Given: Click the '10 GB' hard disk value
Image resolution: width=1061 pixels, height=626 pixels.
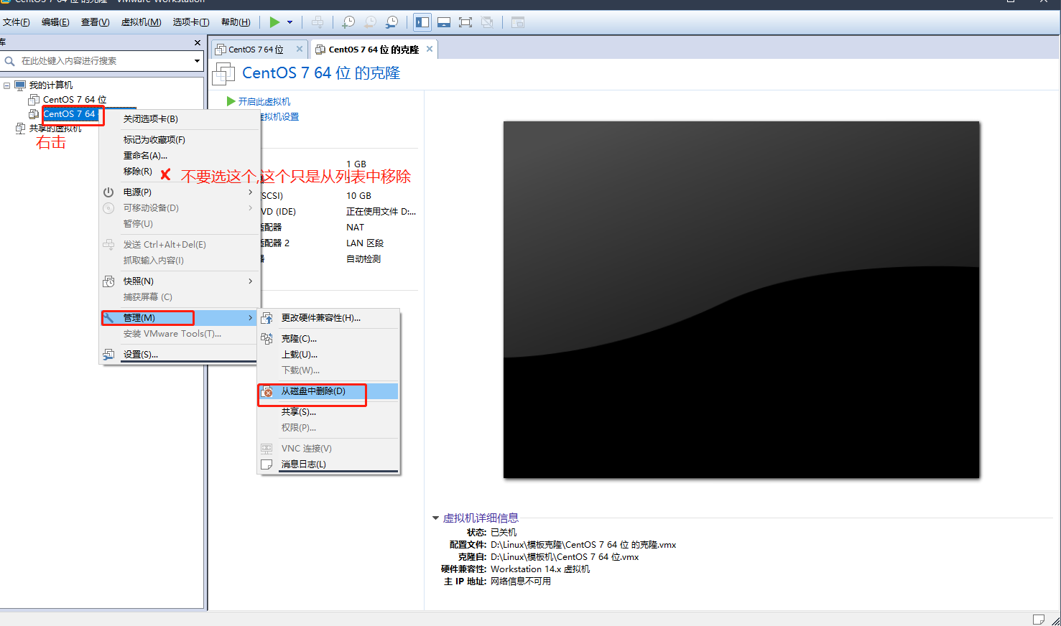Looking at the screenshot, I should [x=358, y=196].
